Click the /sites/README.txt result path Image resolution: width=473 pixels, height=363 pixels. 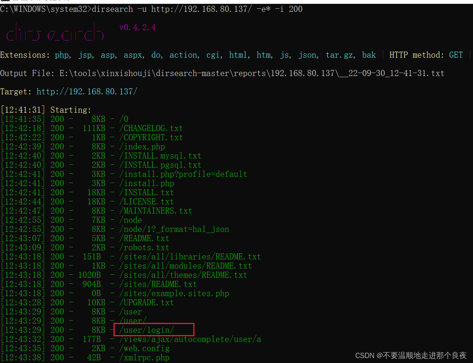158,284
